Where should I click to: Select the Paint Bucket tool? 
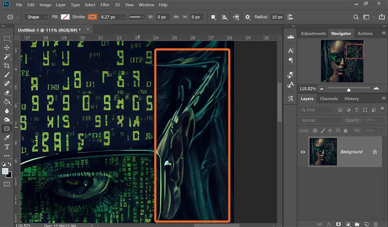(7, 102)
